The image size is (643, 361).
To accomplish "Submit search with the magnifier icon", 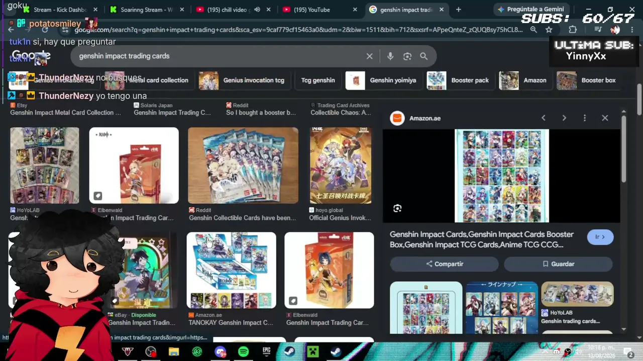I will pos(424,56).
